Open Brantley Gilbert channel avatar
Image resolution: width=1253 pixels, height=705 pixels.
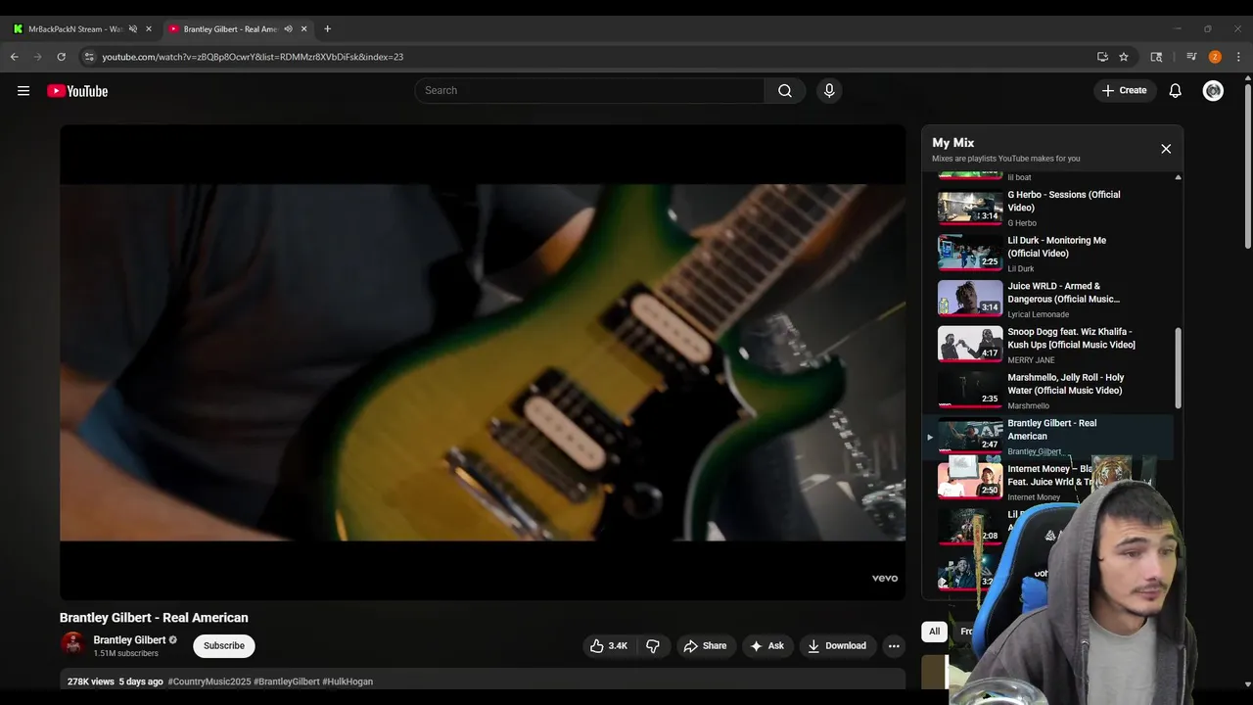[72, 644]
